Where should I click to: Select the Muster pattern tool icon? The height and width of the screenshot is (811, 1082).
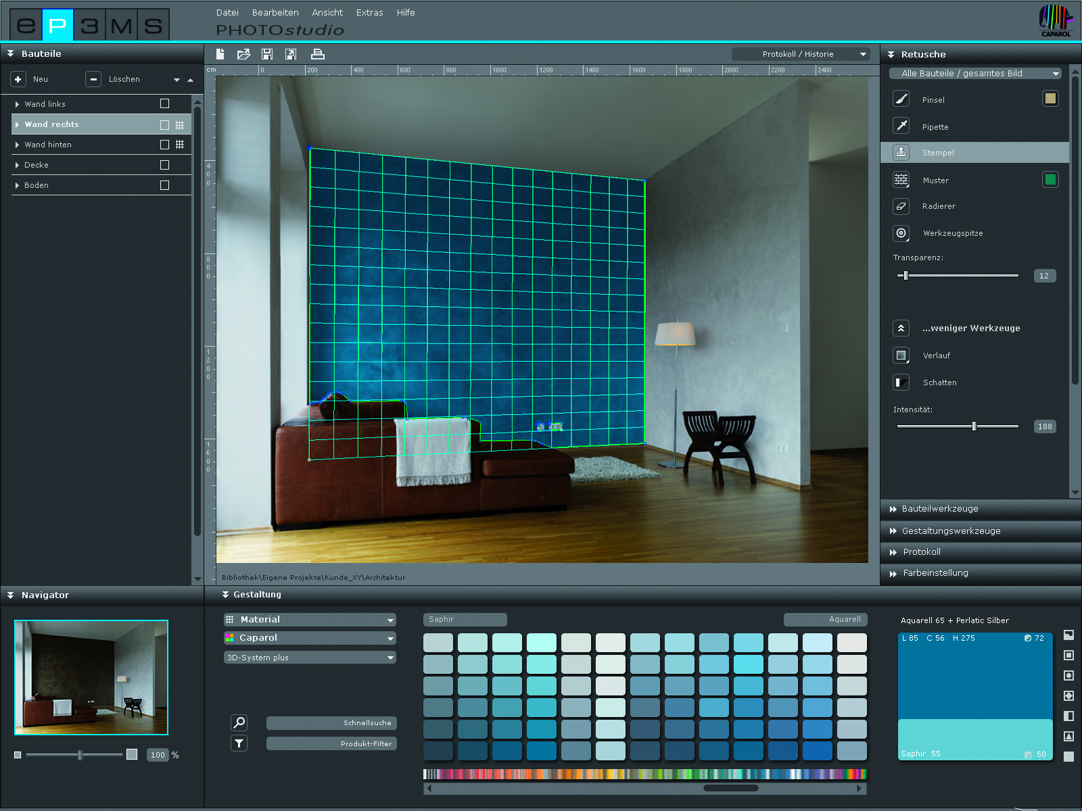pos(901,180)
